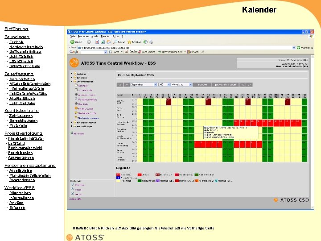Open the Grundlagen section link
The height and width of the screenshot is (241, 321).
pos(17,37)
